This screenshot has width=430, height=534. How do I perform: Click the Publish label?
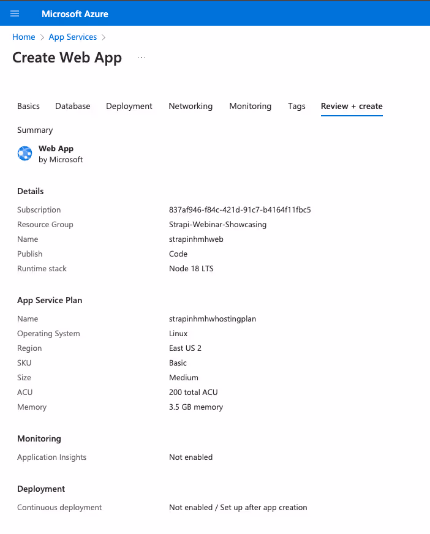point(29,254)
